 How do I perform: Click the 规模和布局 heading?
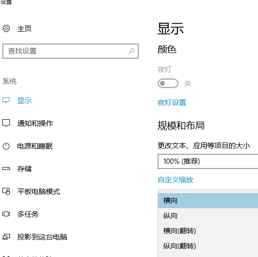click(x=181, y=126)
